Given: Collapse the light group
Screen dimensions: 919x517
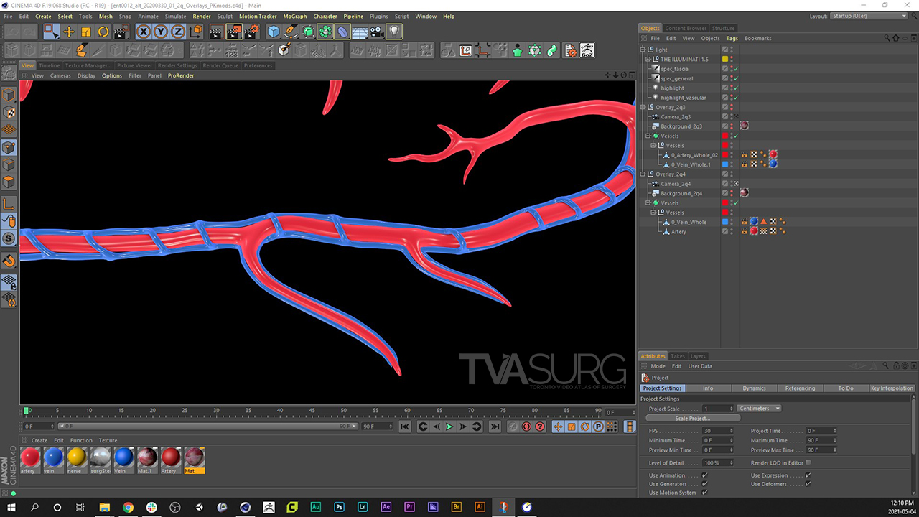Looking at the screenshot, I should coord(643,50).
